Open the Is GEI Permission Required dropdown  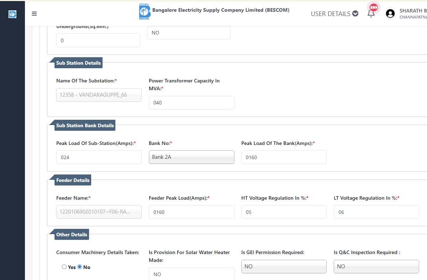pyautogui.click(x=283, y=266)
